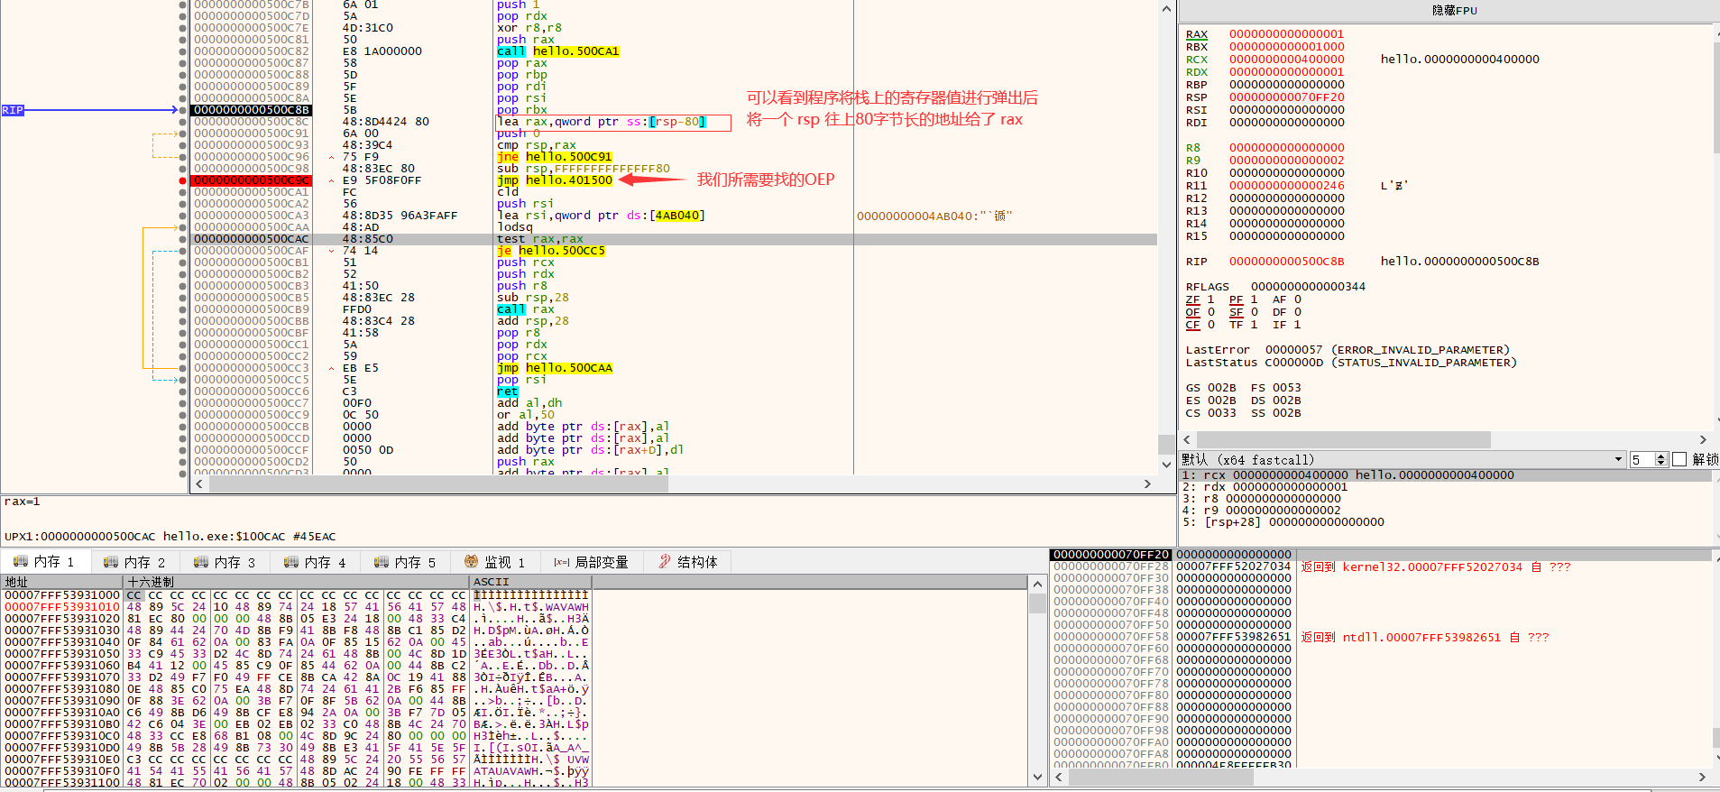1720x792 pixels.
Task: Click the ASCII column header in dump
Action: 530,582
